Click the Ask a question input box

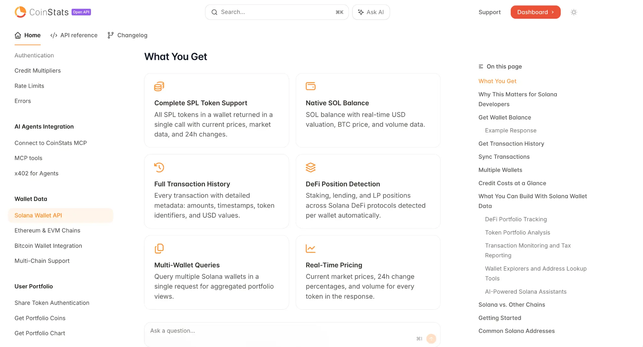tap(292, 334)
